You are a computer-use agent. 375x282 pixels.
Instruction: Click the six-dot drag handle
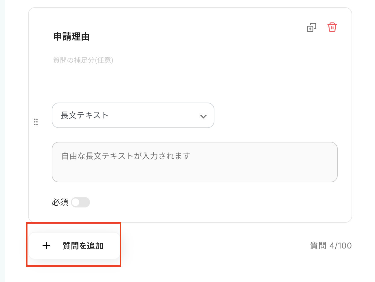[x=36, y=122]
